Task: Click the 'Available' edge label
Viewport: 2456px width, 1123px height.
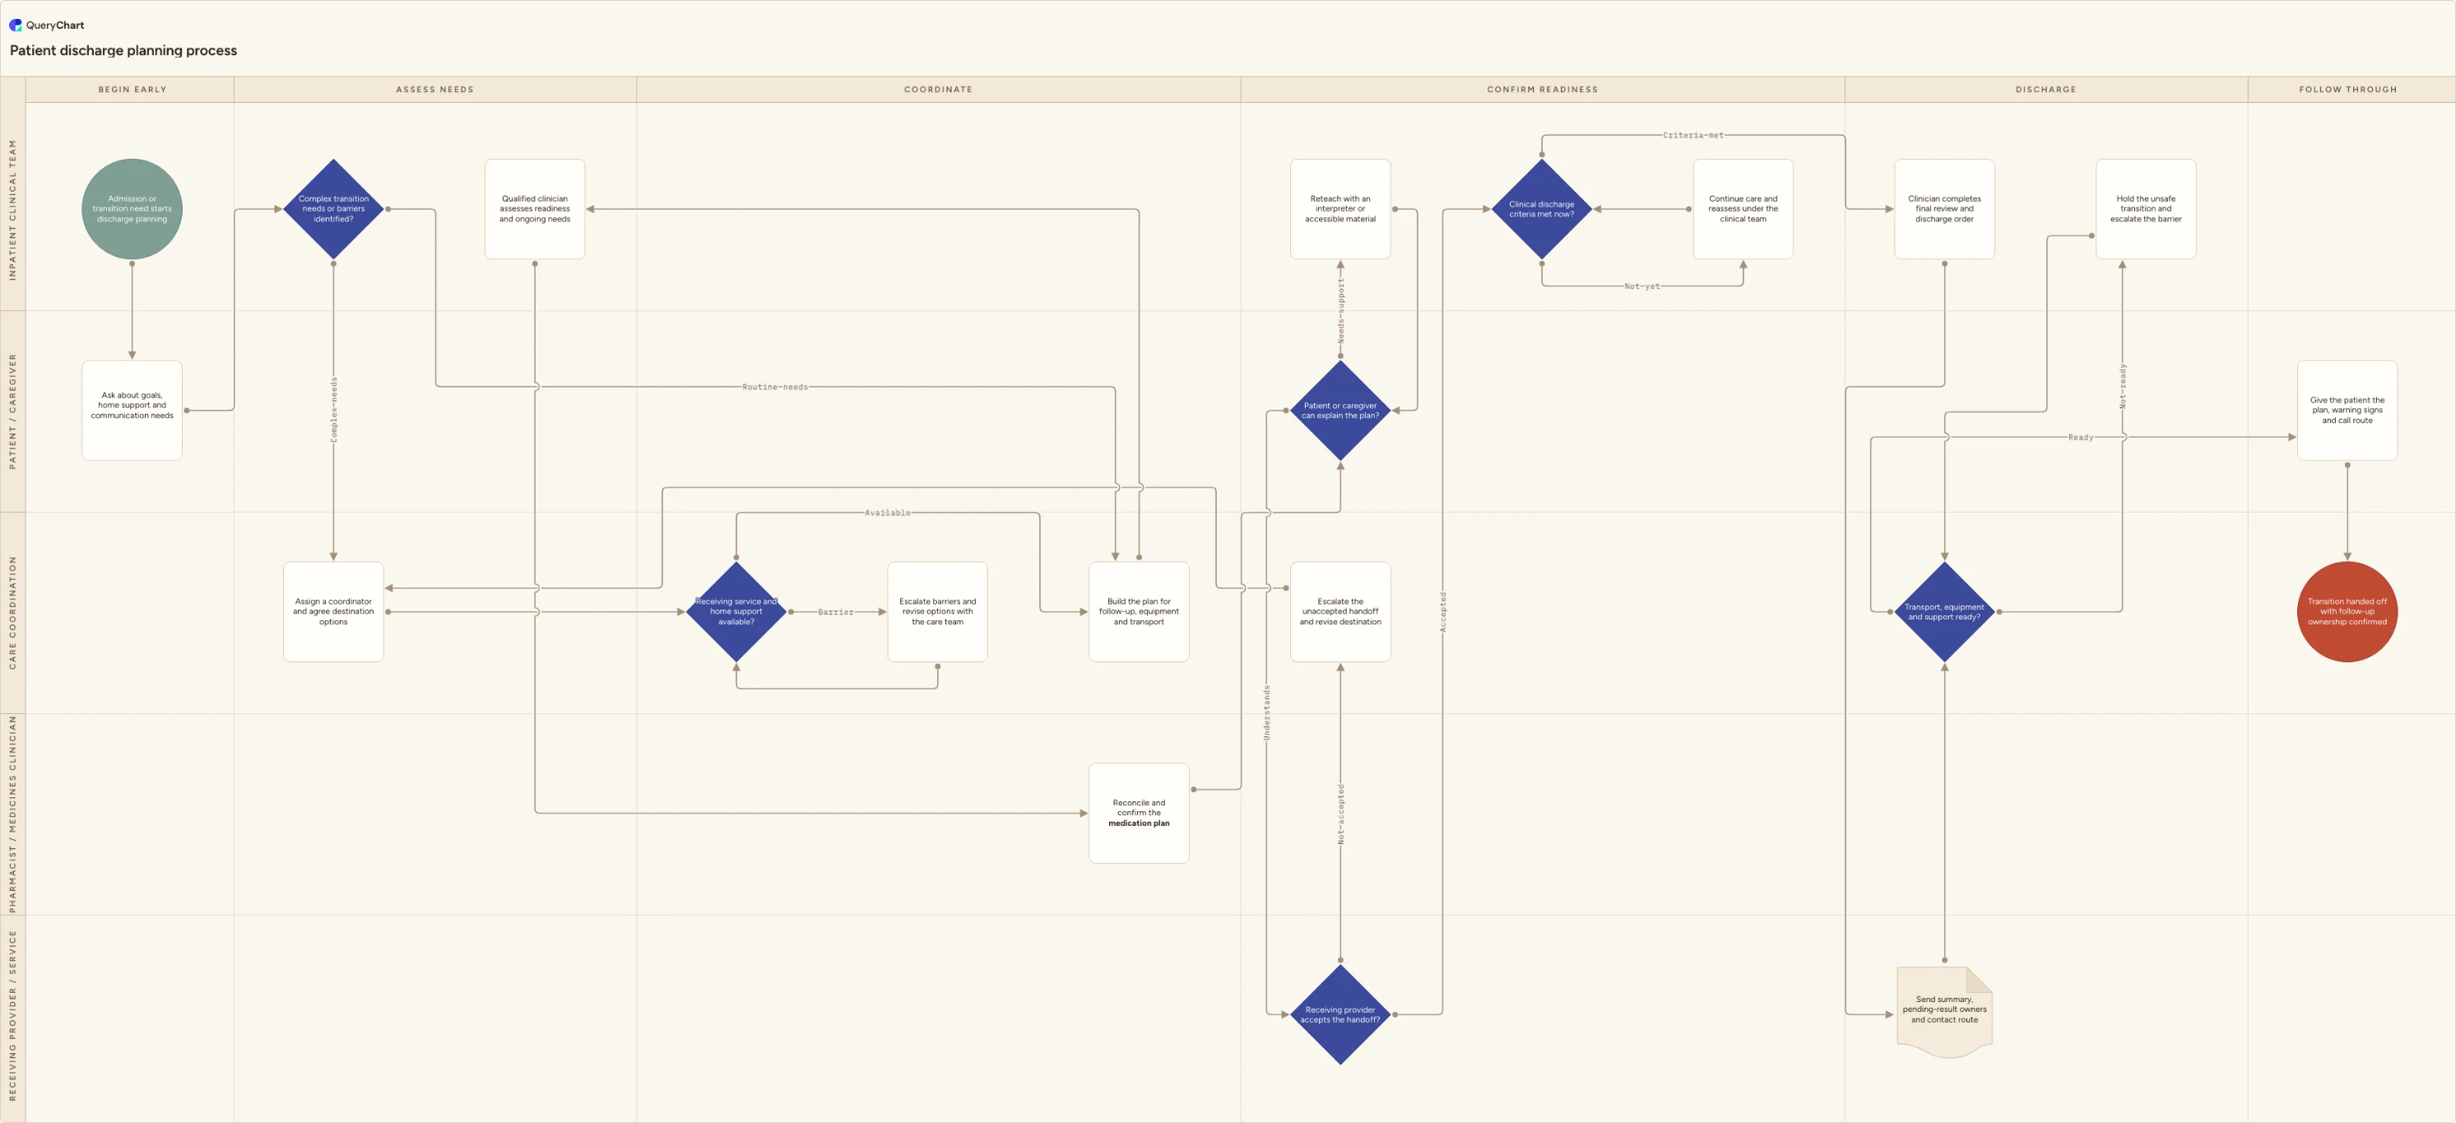Action: pos(888,513)
